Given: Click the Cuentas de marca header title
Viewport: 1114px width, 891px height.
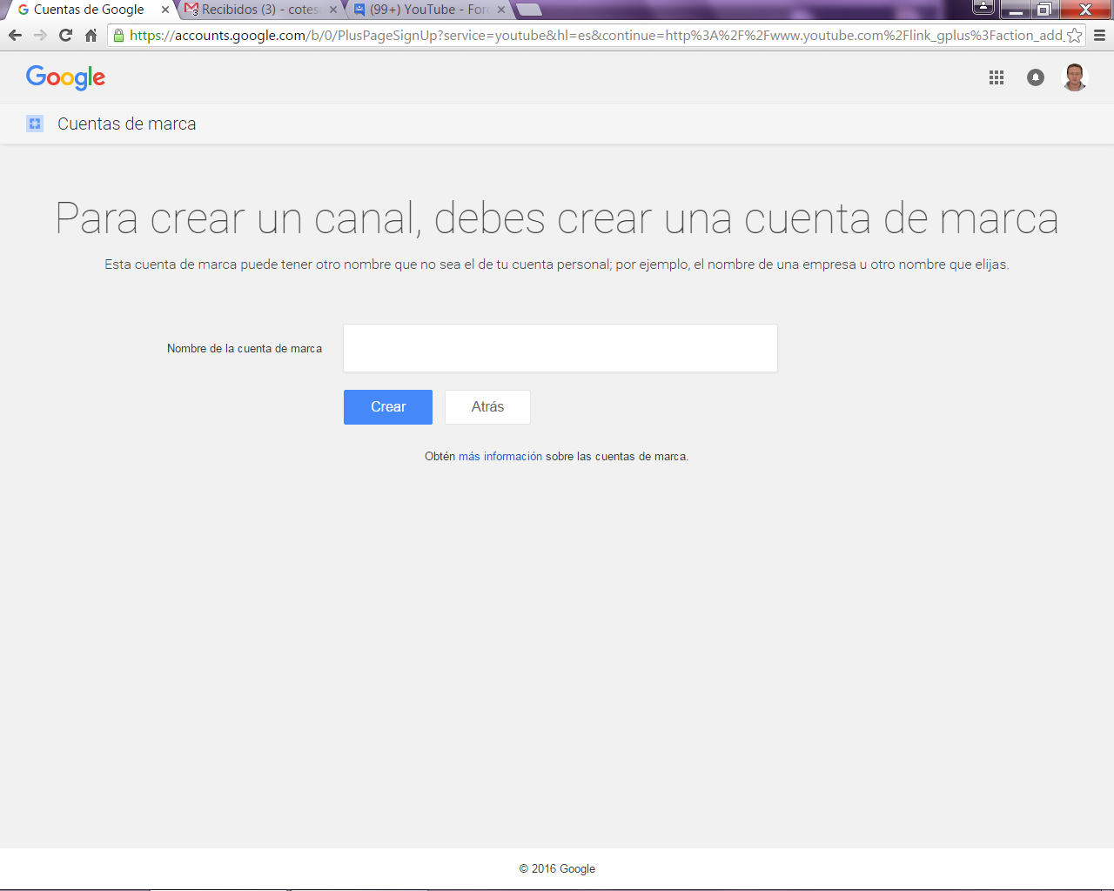Looking at the screenshot, I should [x=127, y=124].
